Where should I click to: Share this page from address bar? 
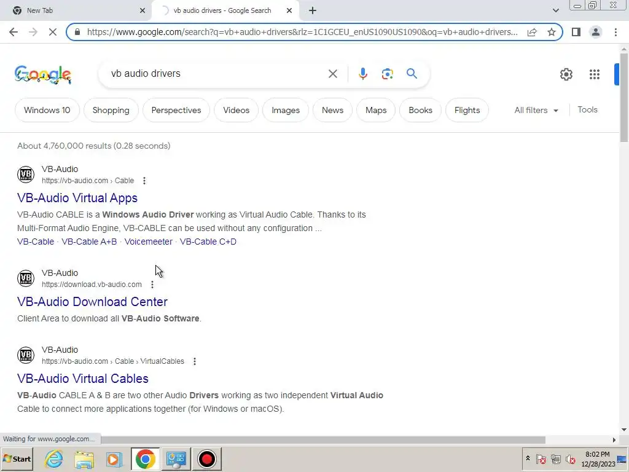point(532,32)
